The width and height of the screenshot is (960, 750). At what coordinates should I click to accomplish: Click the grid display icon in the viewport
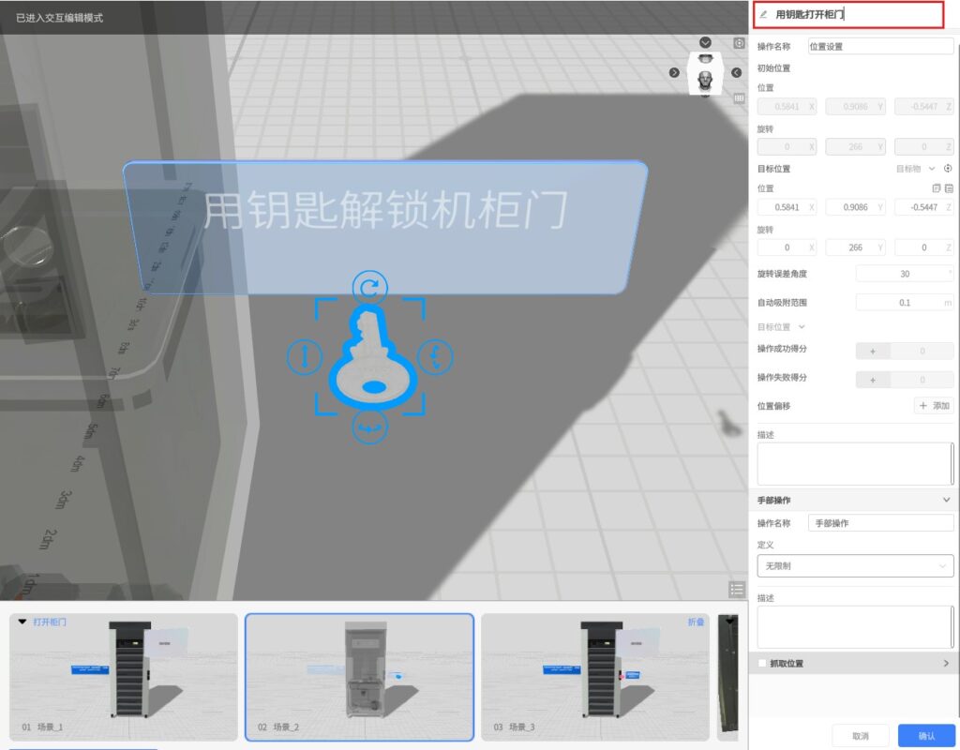pyautogui.click(x=739, y=97)
